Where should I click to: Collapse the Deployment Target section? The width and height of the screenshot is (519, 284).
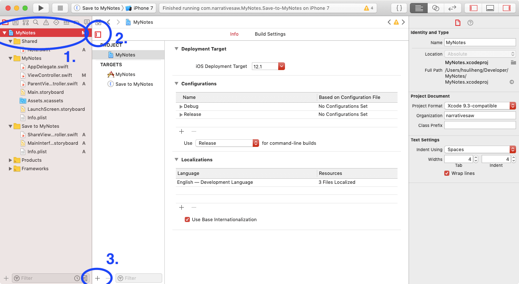point(177,49)
